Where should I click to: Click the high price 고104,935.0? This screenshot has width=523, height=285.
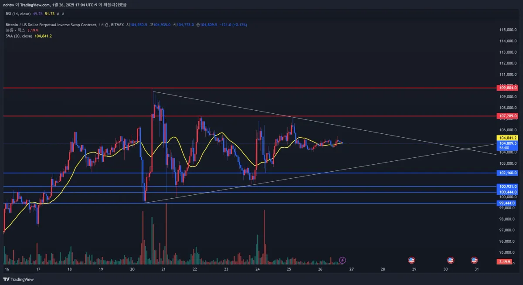pos(160,25)
